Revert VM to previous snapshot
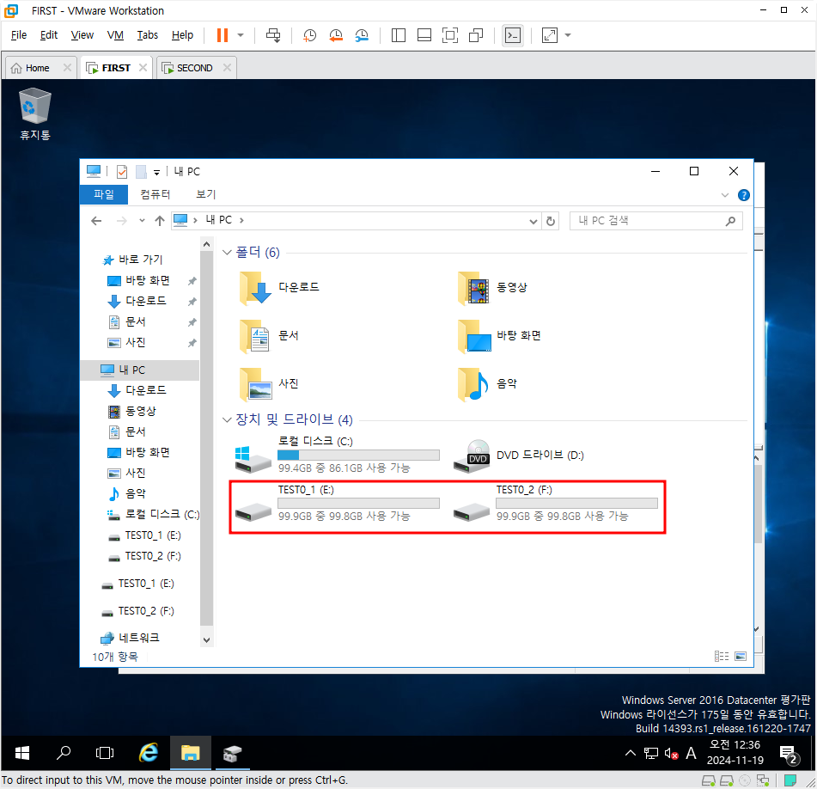Viewport: 817px width, 789px height. [336, 35]
